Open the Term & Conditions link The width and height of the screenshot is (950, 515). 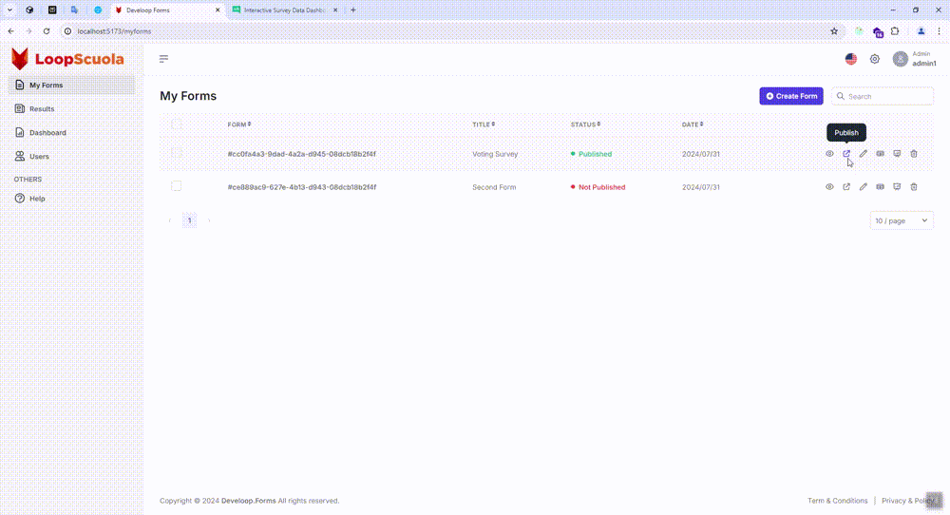click(x=837, y=501)
